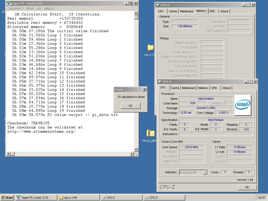The image size is (268, 201).
Task: Click Super PI scroll down arrow
Action: (136, 150)
